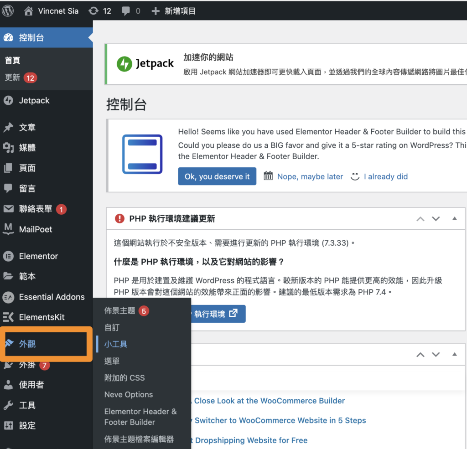Open 佈景主題 in the 外觀 submenu
467x449 pixels.
[120, 310]
